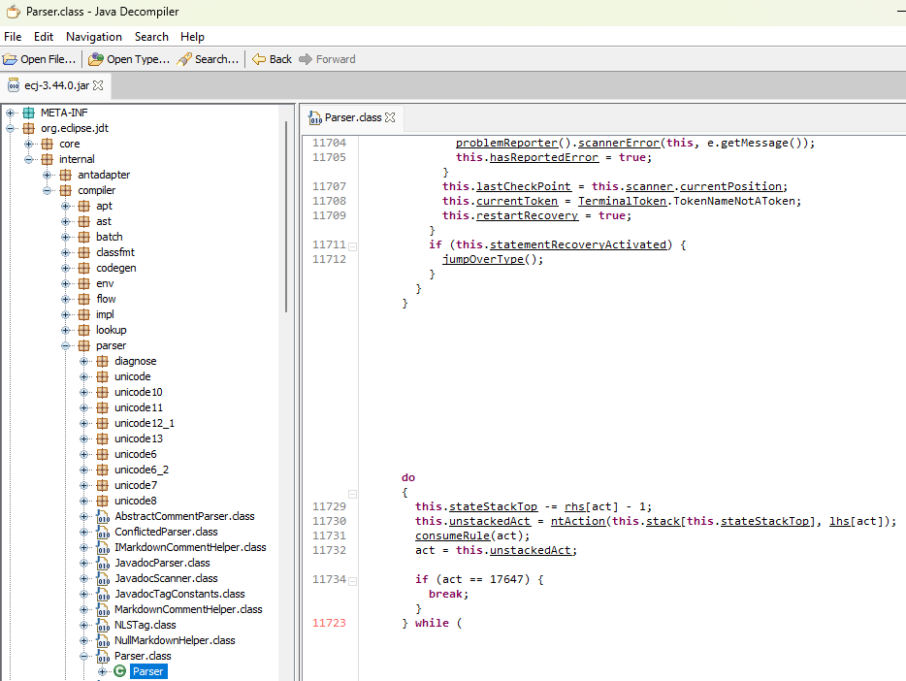The image size is (906, 681).
Task: Collapse the code fold at line 11711
Action: pyautogui.click(x=352, y=245)
